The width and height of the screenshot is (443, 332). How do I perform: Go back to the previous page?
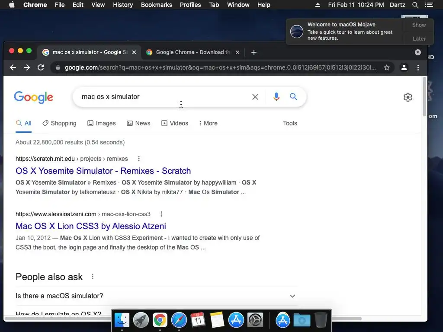click(13, 67)
